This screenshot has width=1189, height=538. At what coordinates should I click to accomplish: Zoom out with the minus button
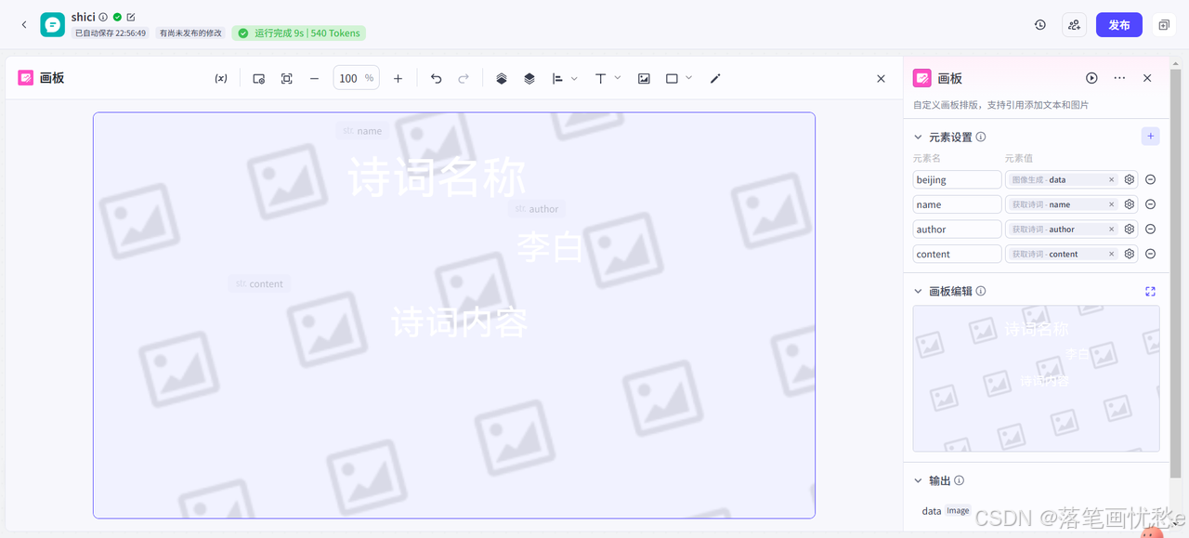tap(314, 79)
